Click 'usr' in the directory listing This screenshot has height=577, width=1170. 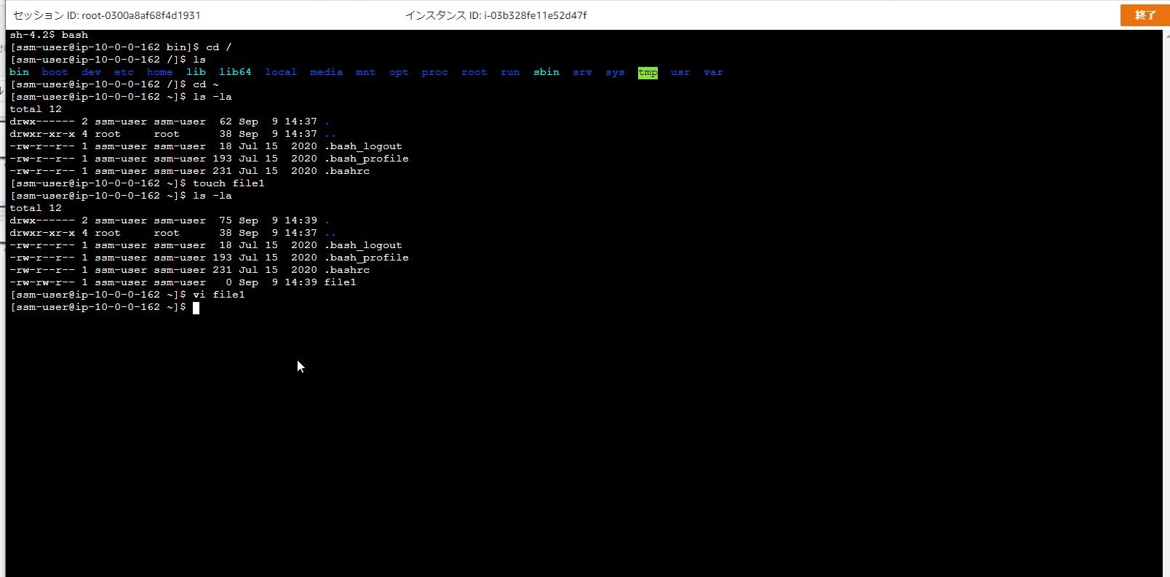click(681, 72)
